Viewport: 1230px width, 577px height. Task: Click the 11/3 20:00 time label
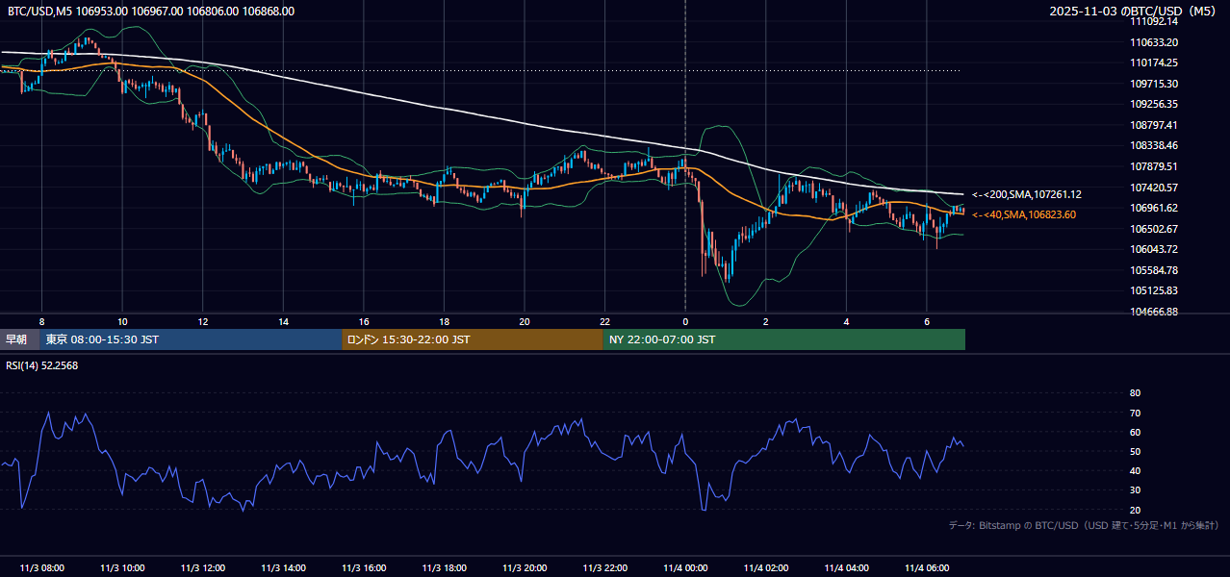click(x=525, y=568)
